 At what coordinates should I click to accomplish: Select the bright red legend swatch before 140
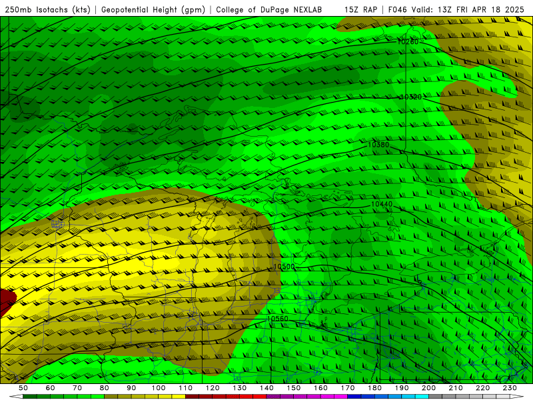(x=260, y=397)
